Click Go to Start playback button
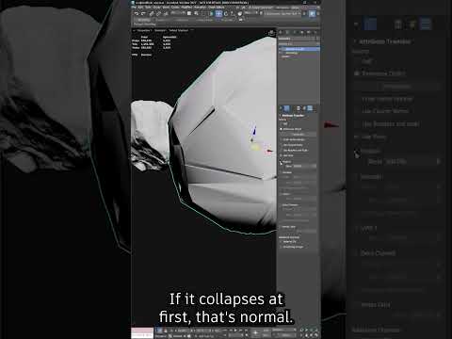 point(225,330)
